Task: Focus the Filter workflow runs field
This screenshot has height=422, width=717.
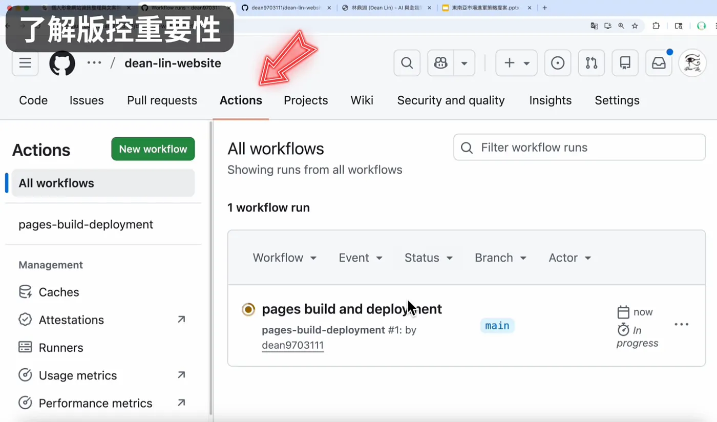Action: coord(579,147)
